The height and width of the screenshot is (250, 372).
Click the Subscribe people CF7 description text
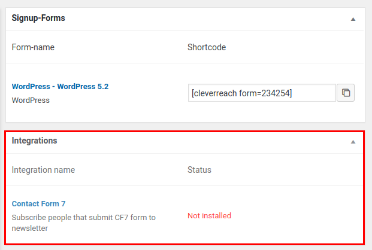point(83,222)
